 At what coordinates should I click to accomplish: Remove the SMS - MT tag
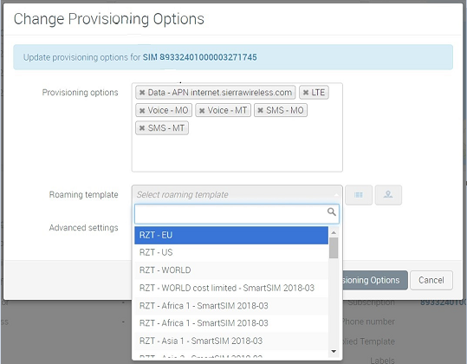[x=142, y=128]
